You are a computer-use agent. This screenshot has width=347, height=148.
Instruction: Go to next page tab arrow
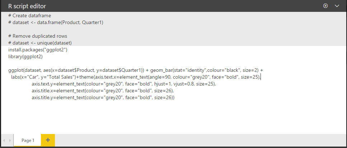(x=10, y=140)
